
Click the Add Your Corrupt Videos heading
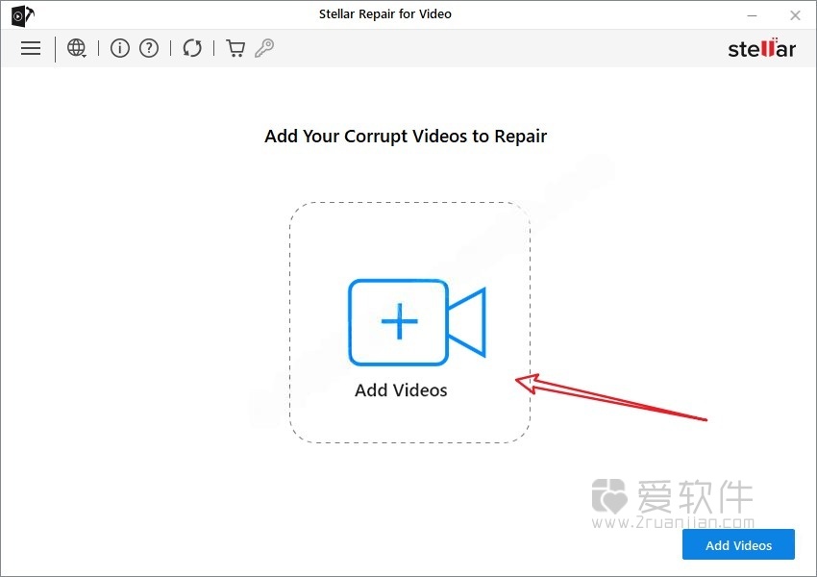pos(406,136)
